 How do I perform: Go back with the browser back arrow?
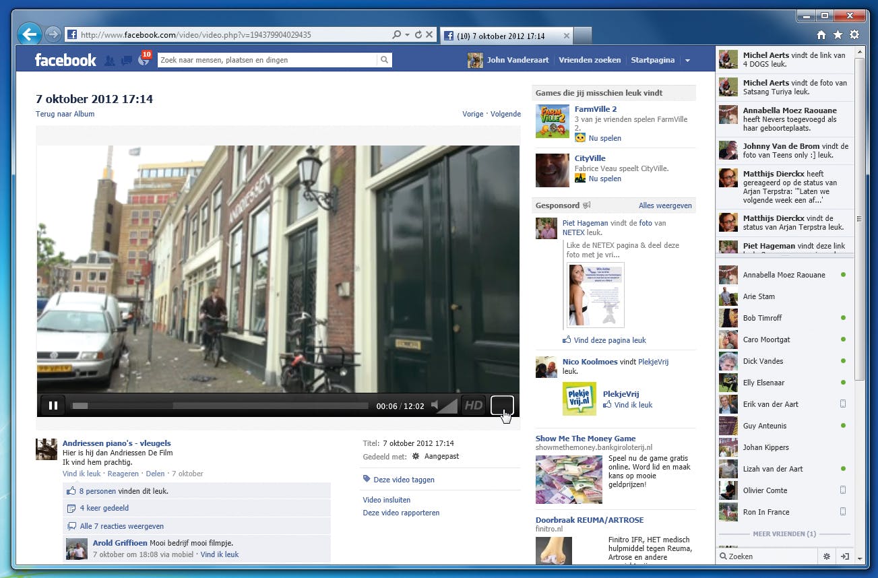(29, 34)
